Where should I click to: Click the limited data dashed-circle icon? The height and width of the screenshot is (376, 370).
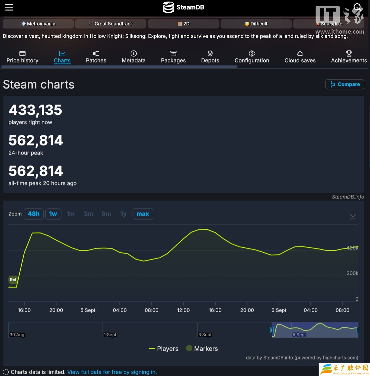coord(6,372)
